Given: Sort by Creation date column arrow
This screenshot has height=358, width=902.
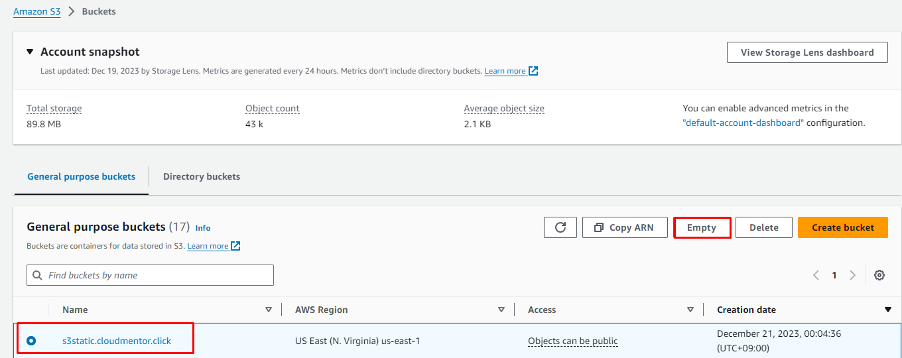Looking at the screenshot, I should (x=888, y=310).
